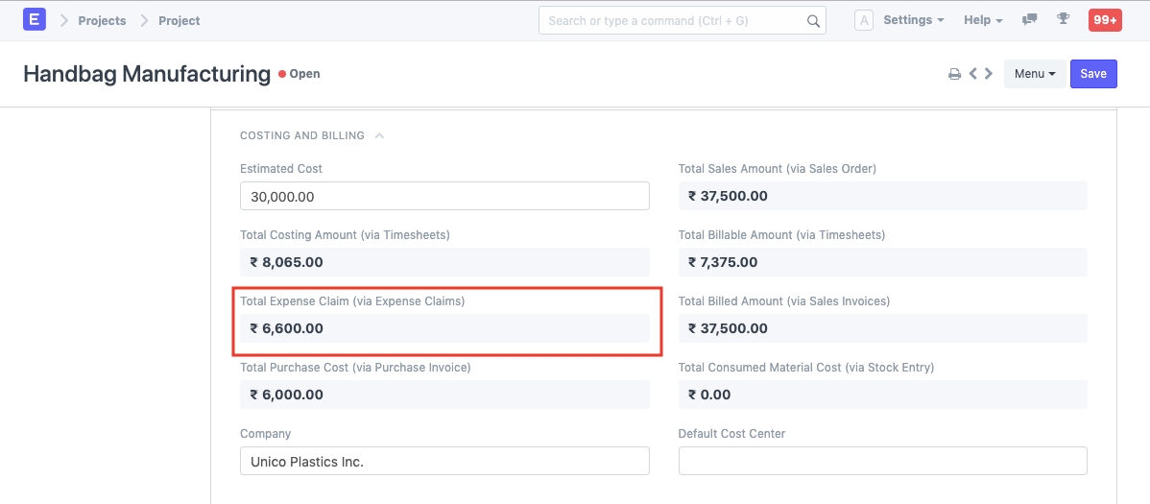Navigate to Project breadcrumb link

[x=180, y=20]
